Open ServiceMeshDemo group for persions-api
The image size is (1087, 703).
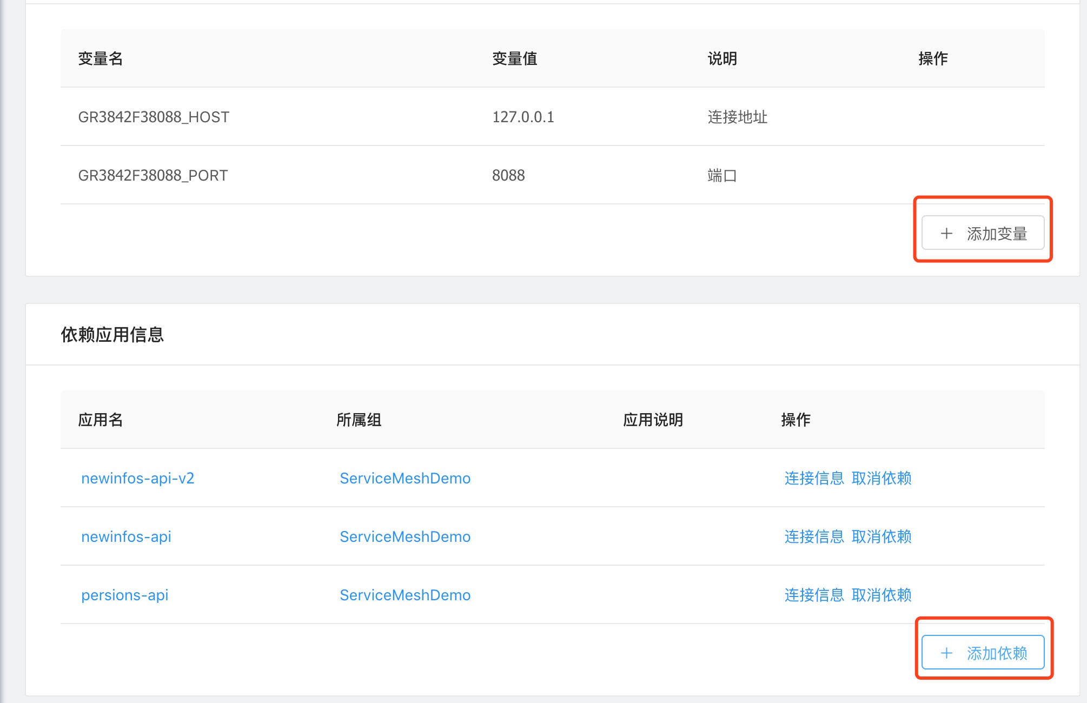point(405,595)
